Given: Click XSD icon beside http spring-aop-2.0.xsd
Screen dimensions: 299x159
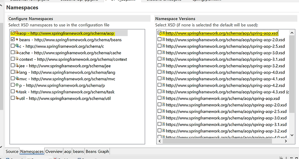Looking at the screenshot, I should tap(163, 39).
